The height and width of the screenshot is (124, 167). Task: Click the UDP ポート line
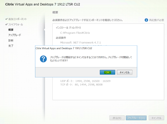85,81
